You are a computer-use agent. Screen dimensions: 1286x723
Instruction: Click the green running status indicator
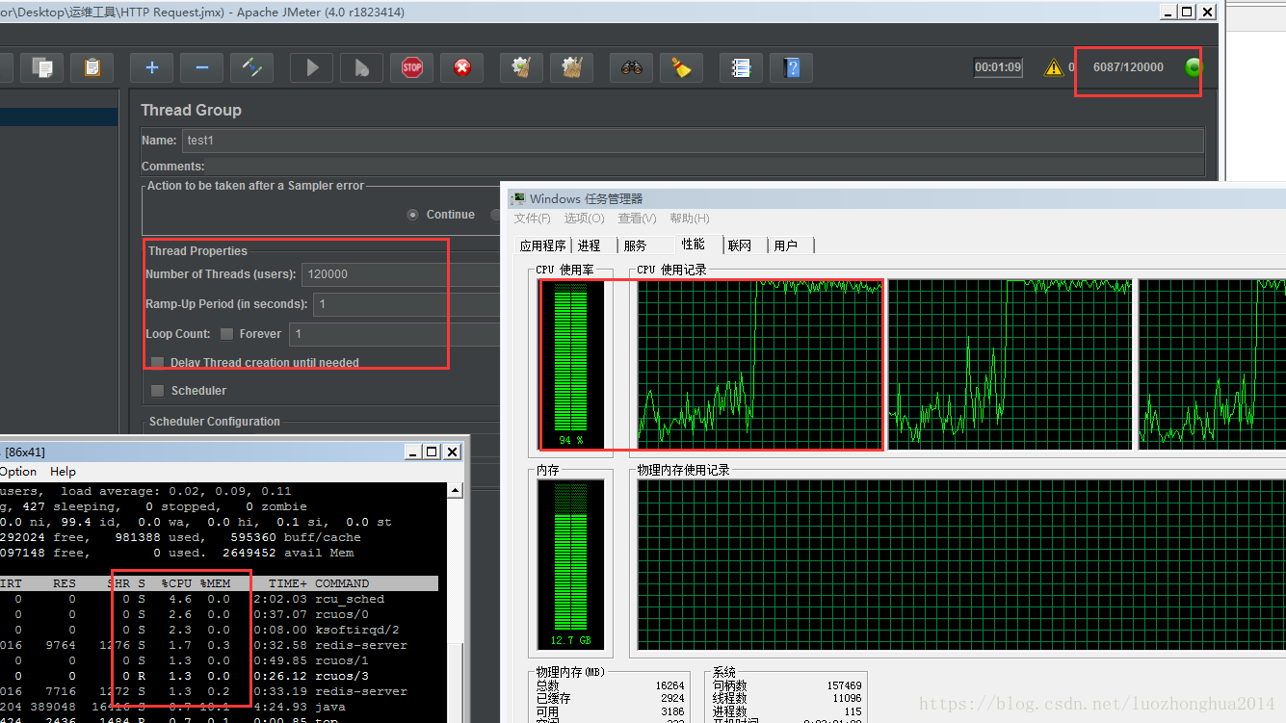click(x=1194, y=67)
